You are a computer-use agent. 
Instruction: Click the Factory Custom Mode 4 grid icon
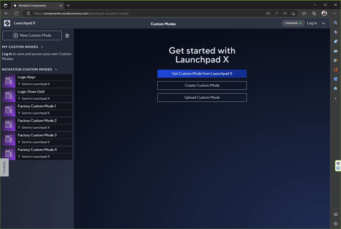click(9, 153)
